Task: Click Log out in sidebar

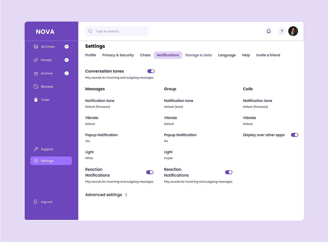Action: (43, 202)
